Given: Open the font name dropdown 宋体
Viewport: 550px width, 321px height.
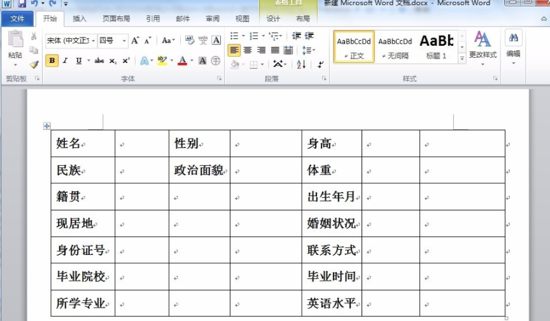Looking at the screenshot, I should (94, 41).
